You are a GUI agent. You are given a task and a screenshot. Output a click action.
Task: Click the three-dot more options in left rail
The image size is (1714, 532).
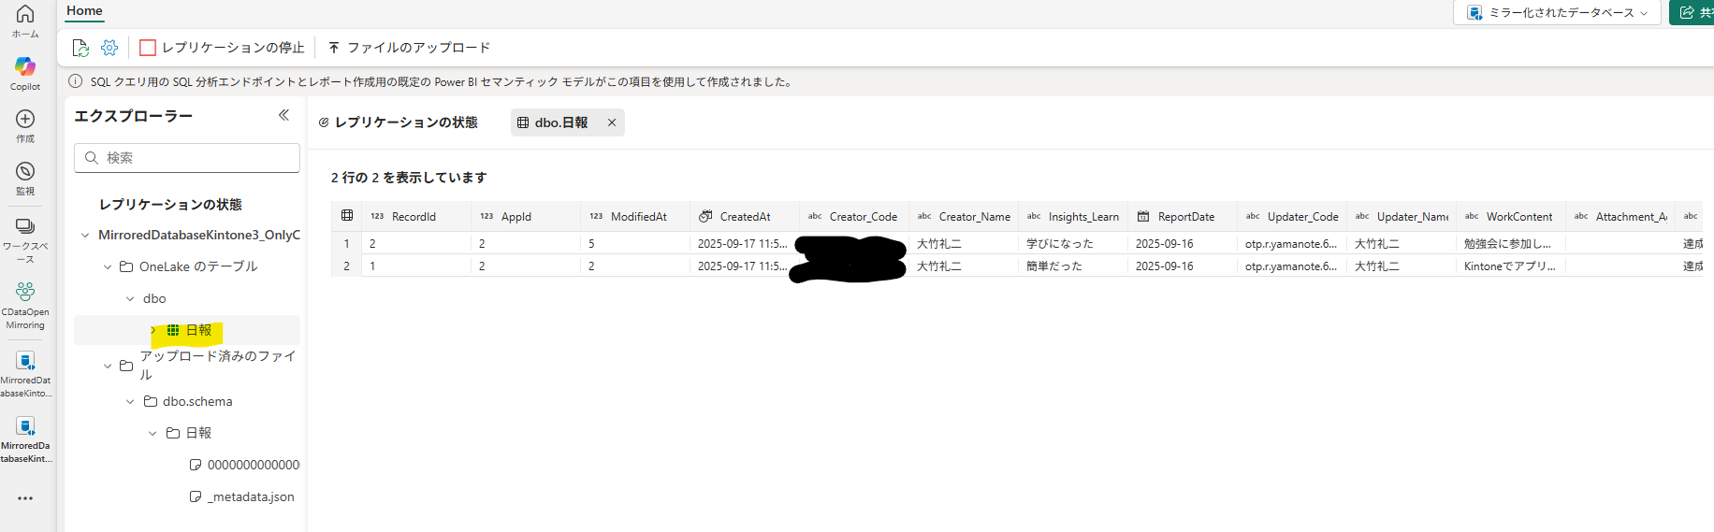(x=25, y=498)
